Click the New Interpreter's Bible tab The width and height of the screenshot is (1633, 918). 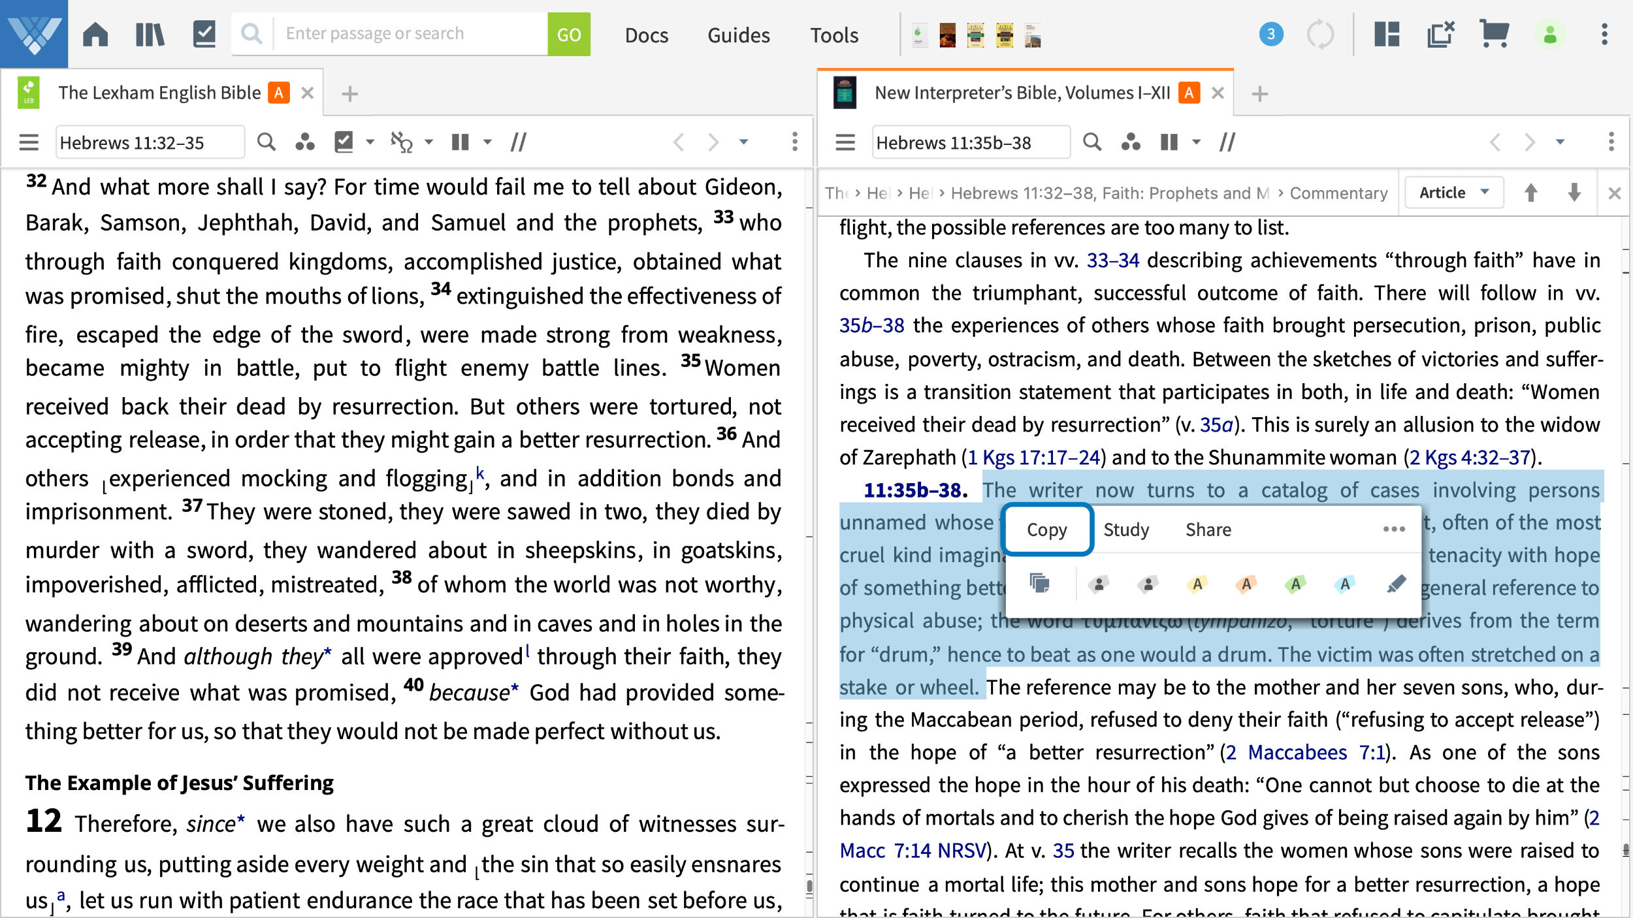(1020, 92)
